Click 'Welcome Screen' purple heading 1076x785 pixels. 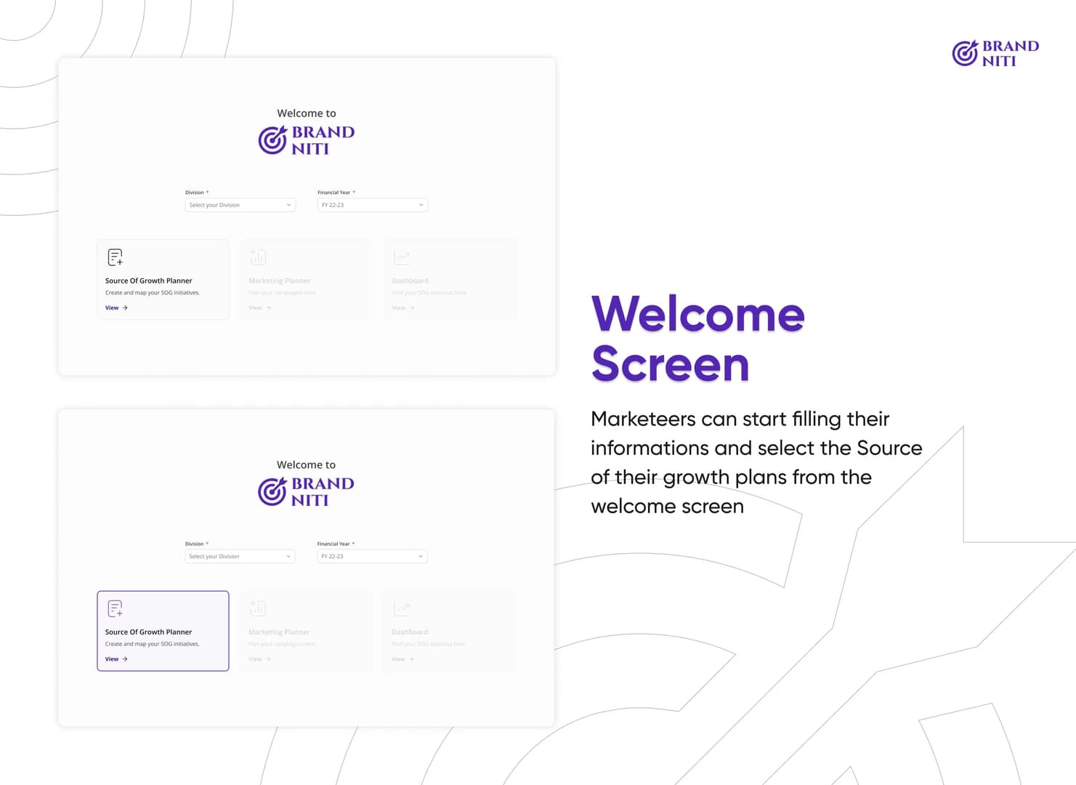click(697, 339)
